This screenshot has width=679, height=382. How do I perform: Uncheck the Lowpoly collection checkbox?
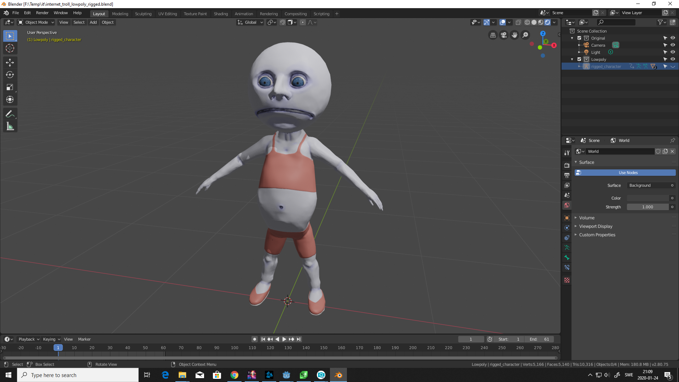[579, 59]
